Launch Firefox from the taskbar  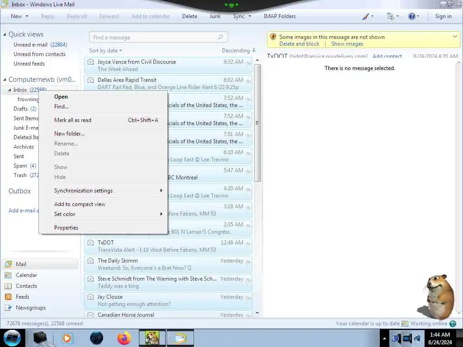point(124,338)
